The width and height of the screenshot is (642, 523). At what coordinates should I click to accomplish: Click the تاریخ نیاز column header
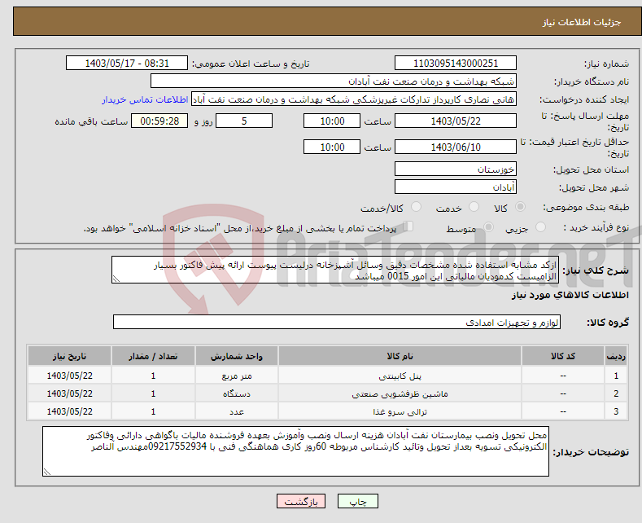click(70, 356)
